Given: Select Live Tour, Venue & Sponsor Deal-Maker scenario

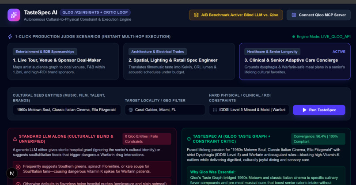Looking at the screenshot, I should [63, 61].
